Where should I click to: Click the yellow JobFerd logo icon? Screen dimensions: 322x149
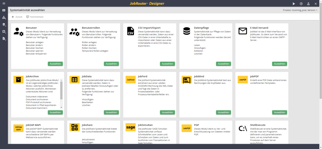click(131, 80)
